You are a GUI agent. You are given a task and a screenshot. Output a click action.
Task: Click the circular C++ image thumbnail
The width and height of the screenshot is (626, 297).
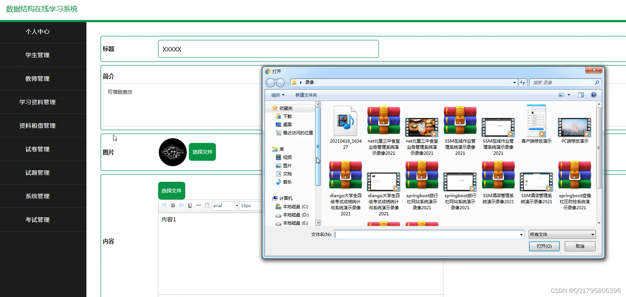(172, 152)
